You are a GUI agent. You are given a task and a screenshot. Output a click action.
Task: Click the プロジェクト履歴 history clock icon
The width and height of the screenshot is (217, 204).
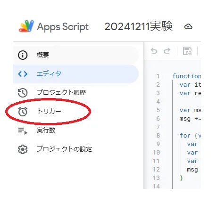pyautogui.click(x=23, y=93)
